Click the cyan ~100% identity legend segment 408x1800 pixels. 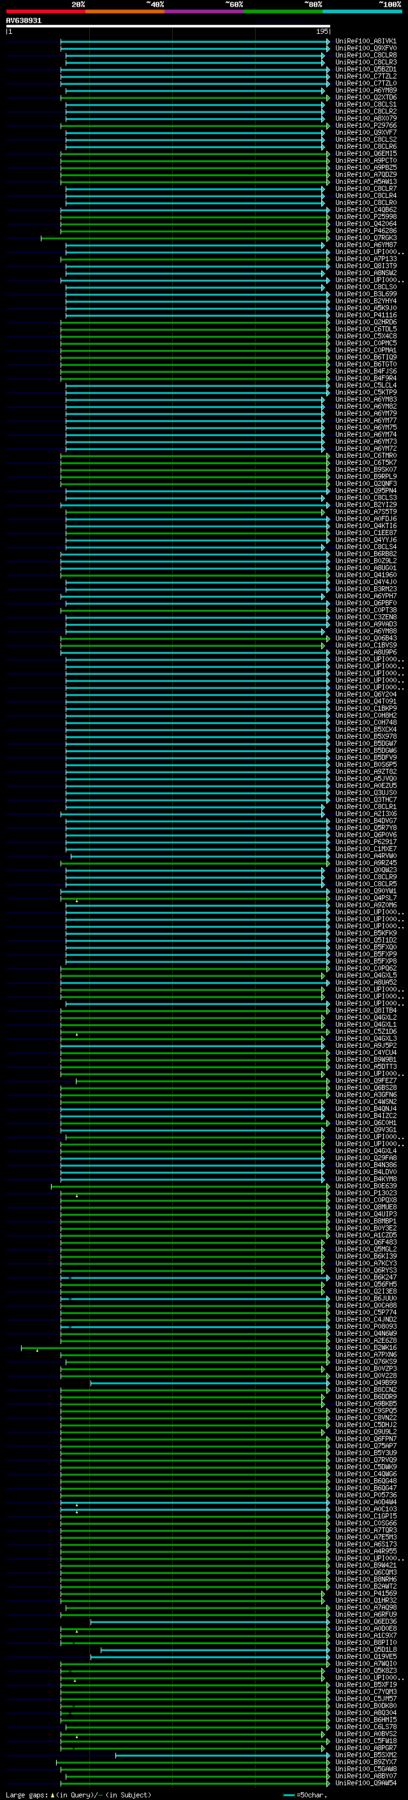point(363,11)
